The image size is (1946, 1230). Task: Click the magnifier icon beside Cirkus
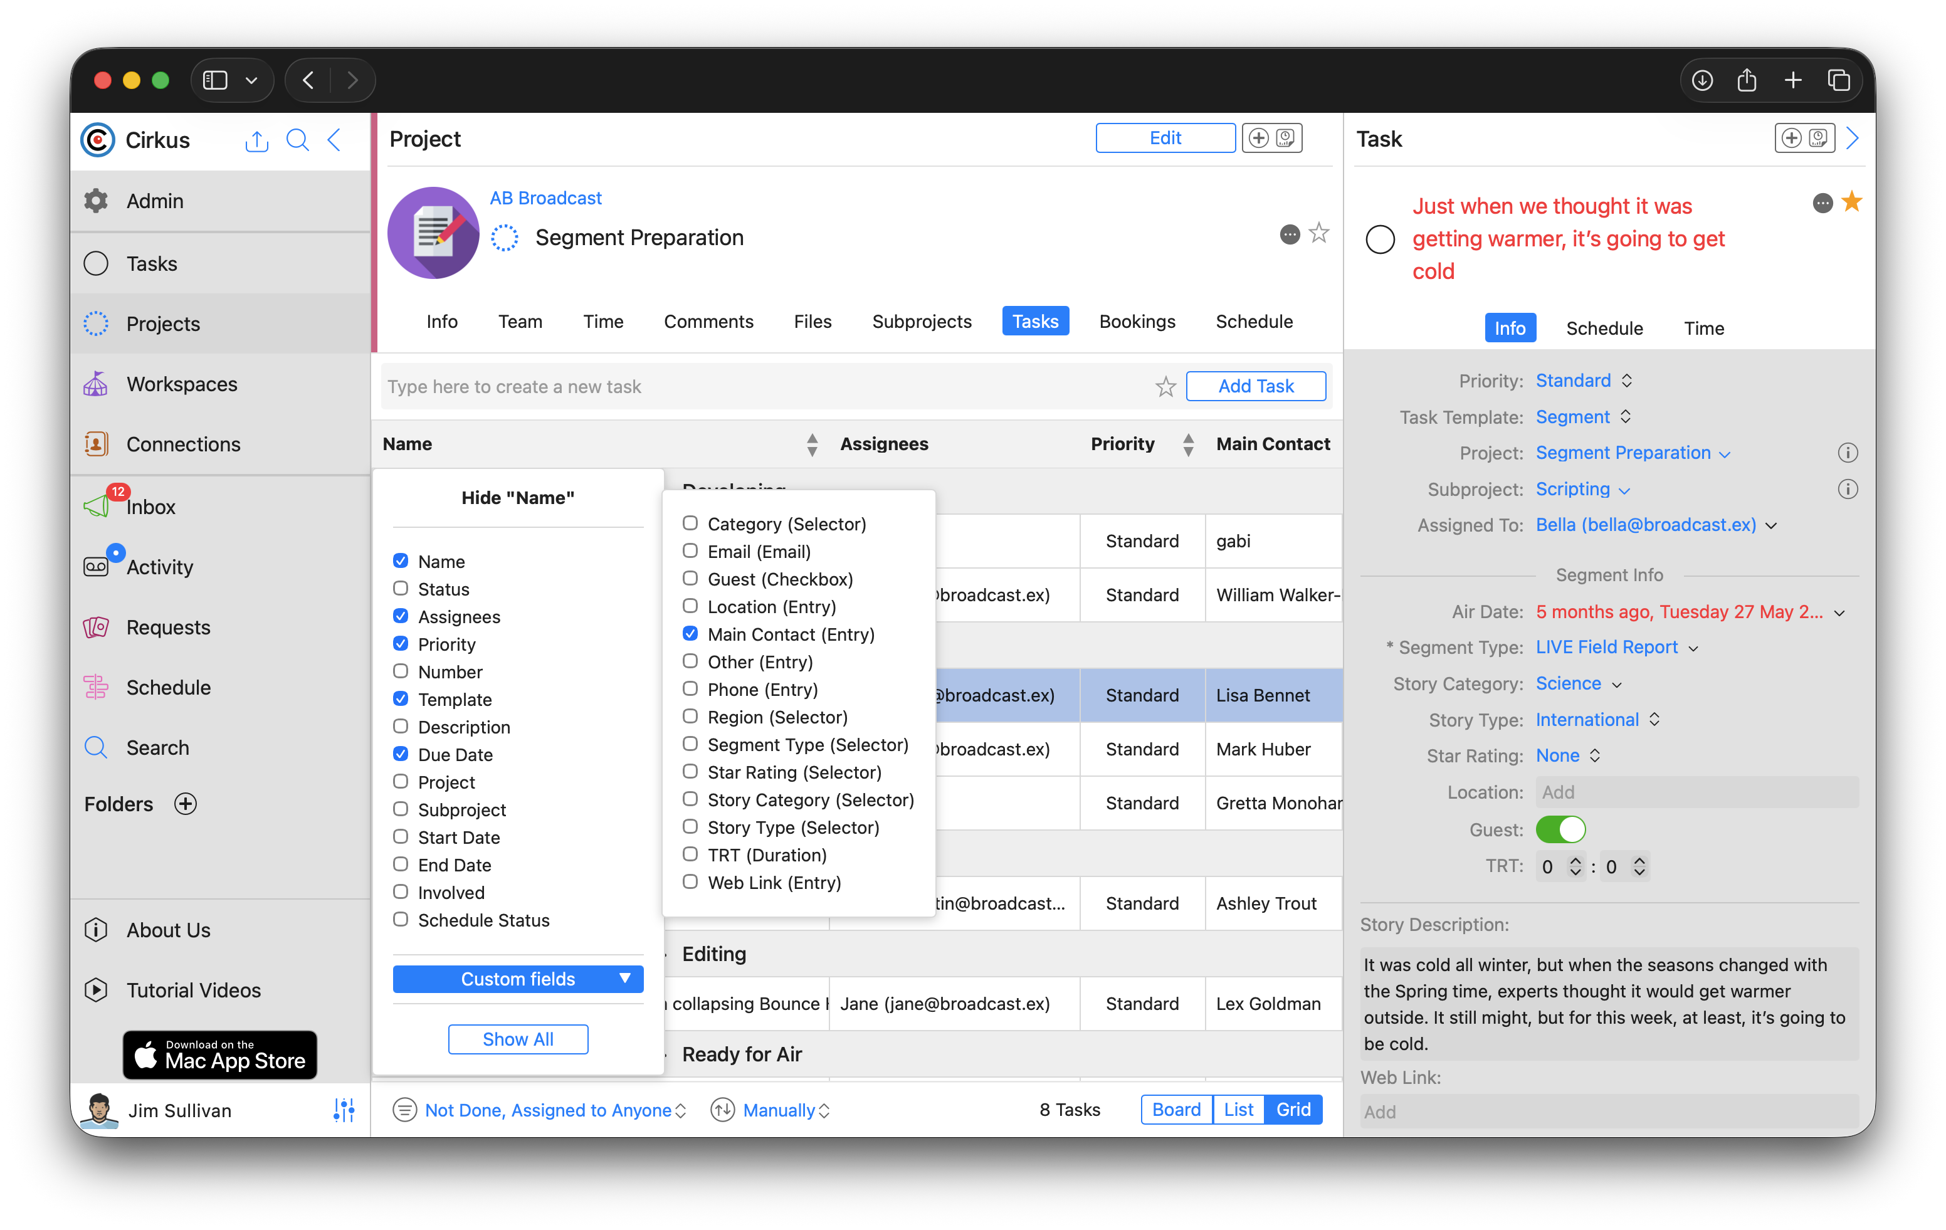click(x=297, y=140)
